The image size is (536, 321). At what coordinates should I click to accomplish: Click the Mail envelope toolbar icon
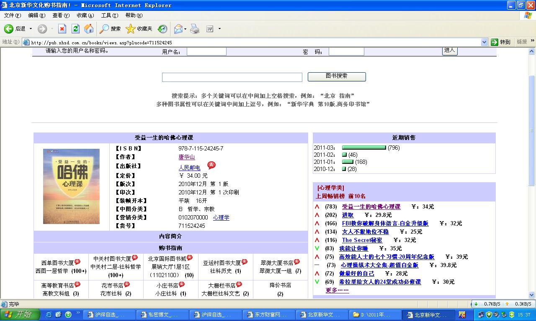(178, 29)
